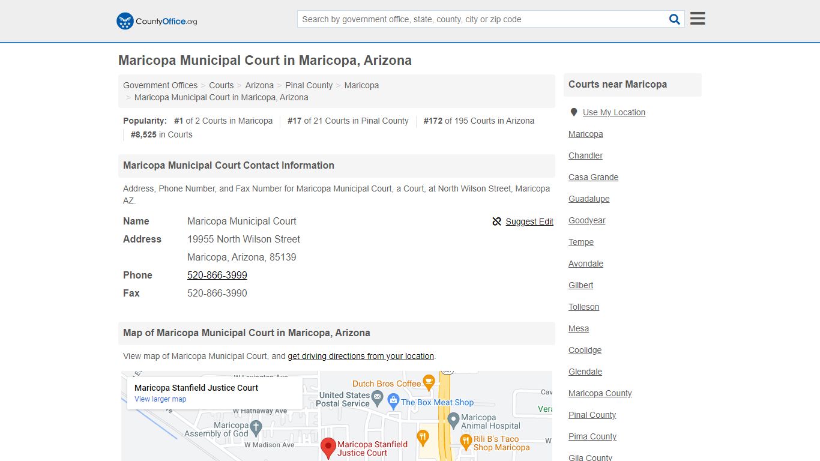Click the CountyOffice.org logo
The height and width of the screenshot is (461, 820).
point(157,21)
